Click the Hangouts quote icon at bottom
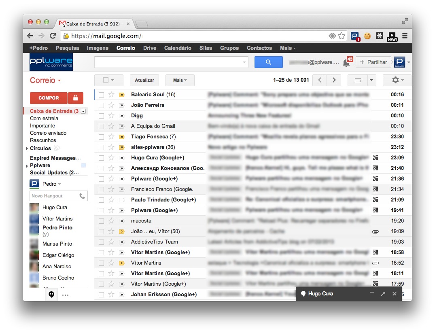The height and width of the screenshot is (333, 435). (x=51, y=295)
